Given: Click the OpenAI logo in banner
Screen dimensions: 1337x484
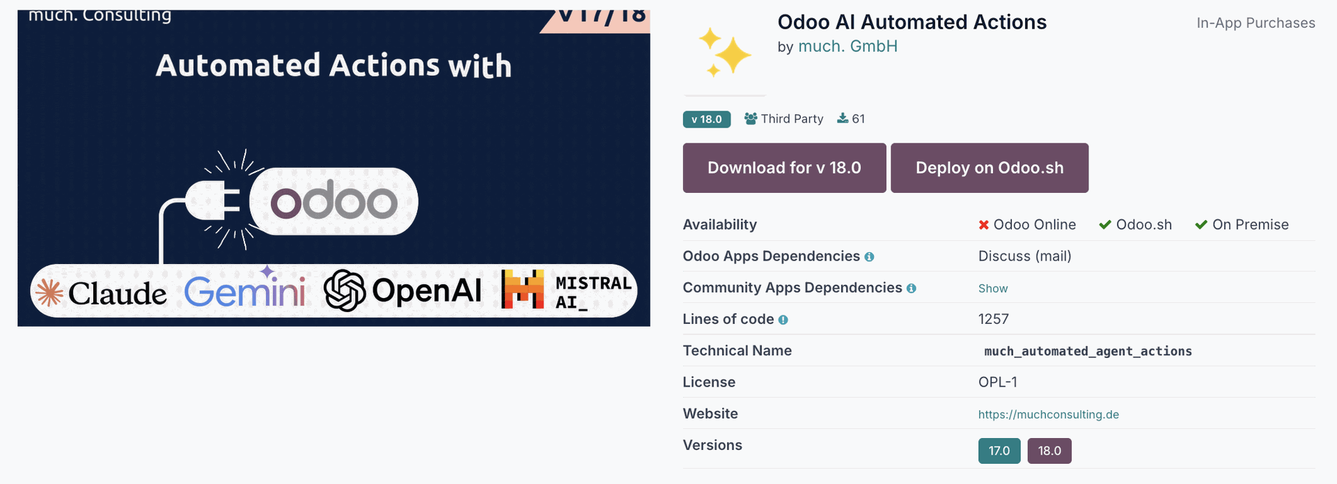Looking at the screenshot, I should point(402,290).
